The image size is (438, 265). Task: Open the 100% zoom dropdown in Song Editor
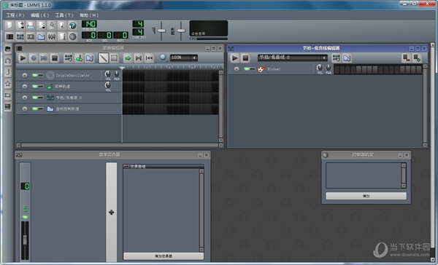coord(183,58)
